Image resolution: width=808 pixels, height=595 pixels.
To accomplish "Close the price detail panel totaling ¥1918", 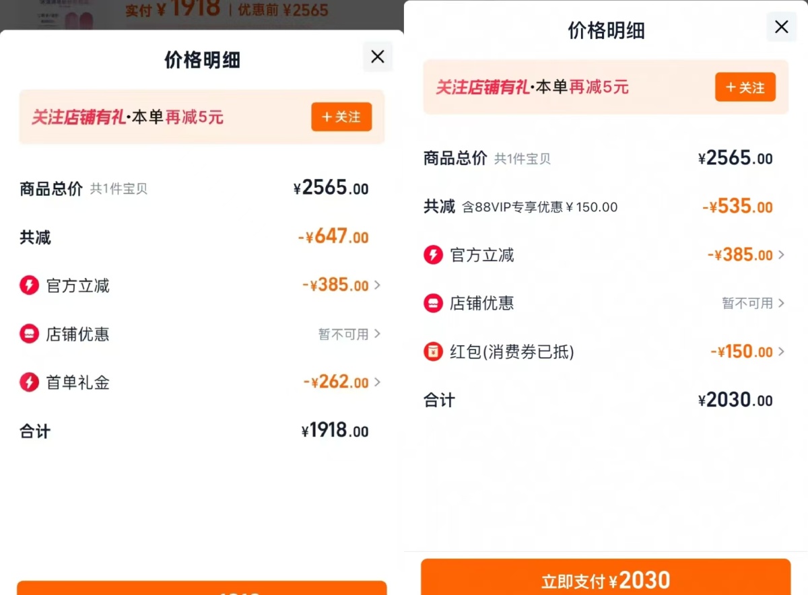I will pyautogui.click(x=378, y=57).
